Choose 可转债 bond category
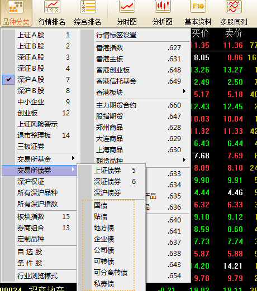Image resolution: width=257 pixels, height=291 pixels. (111, 261)
